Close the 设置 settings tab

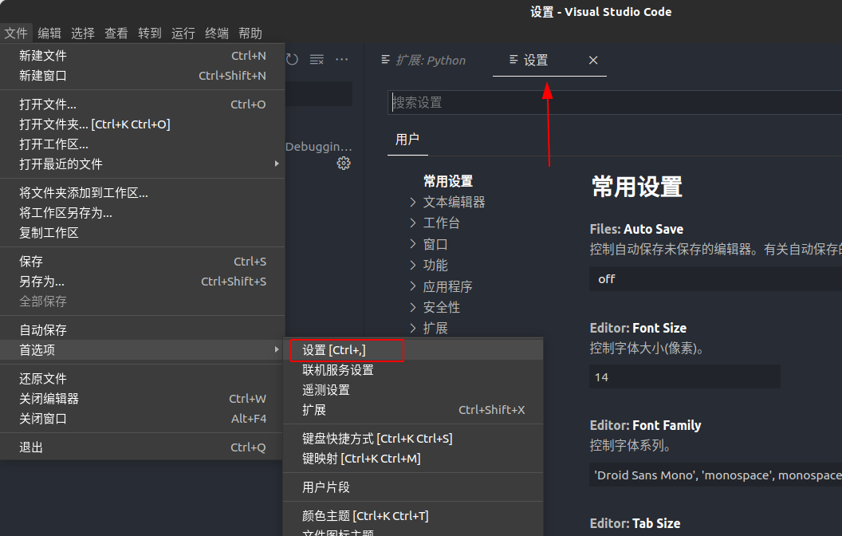592,60
